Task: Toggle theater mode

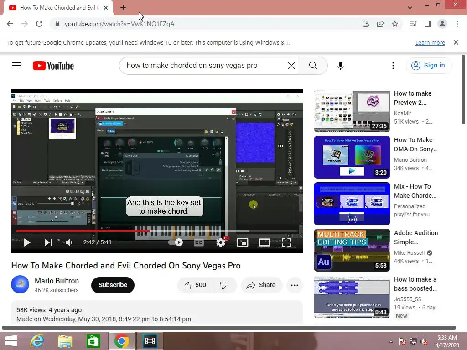Action: 265,242
